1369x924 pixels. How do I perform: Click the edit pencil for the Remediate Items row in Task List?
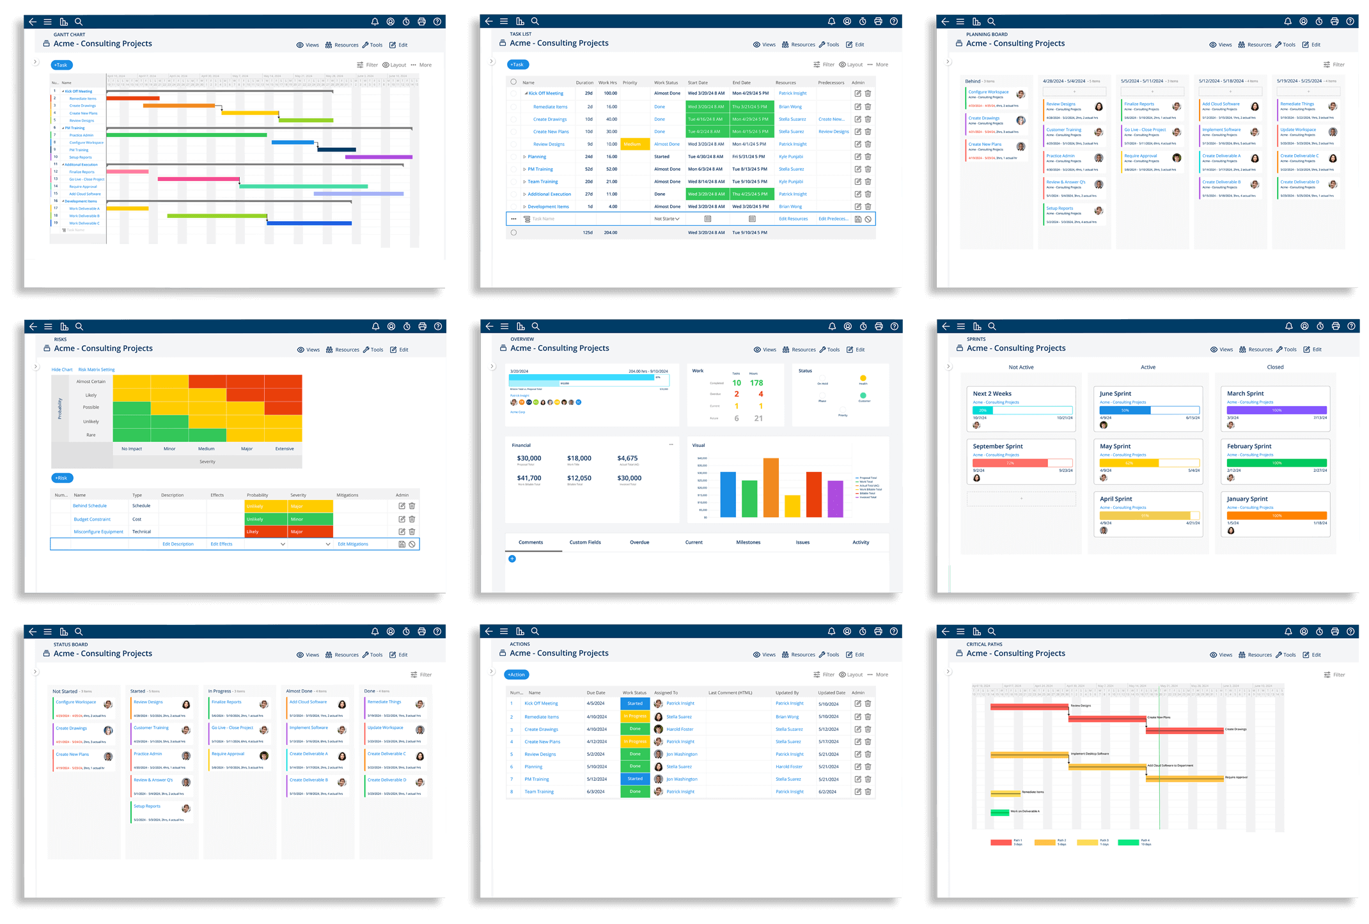[858, 107]
